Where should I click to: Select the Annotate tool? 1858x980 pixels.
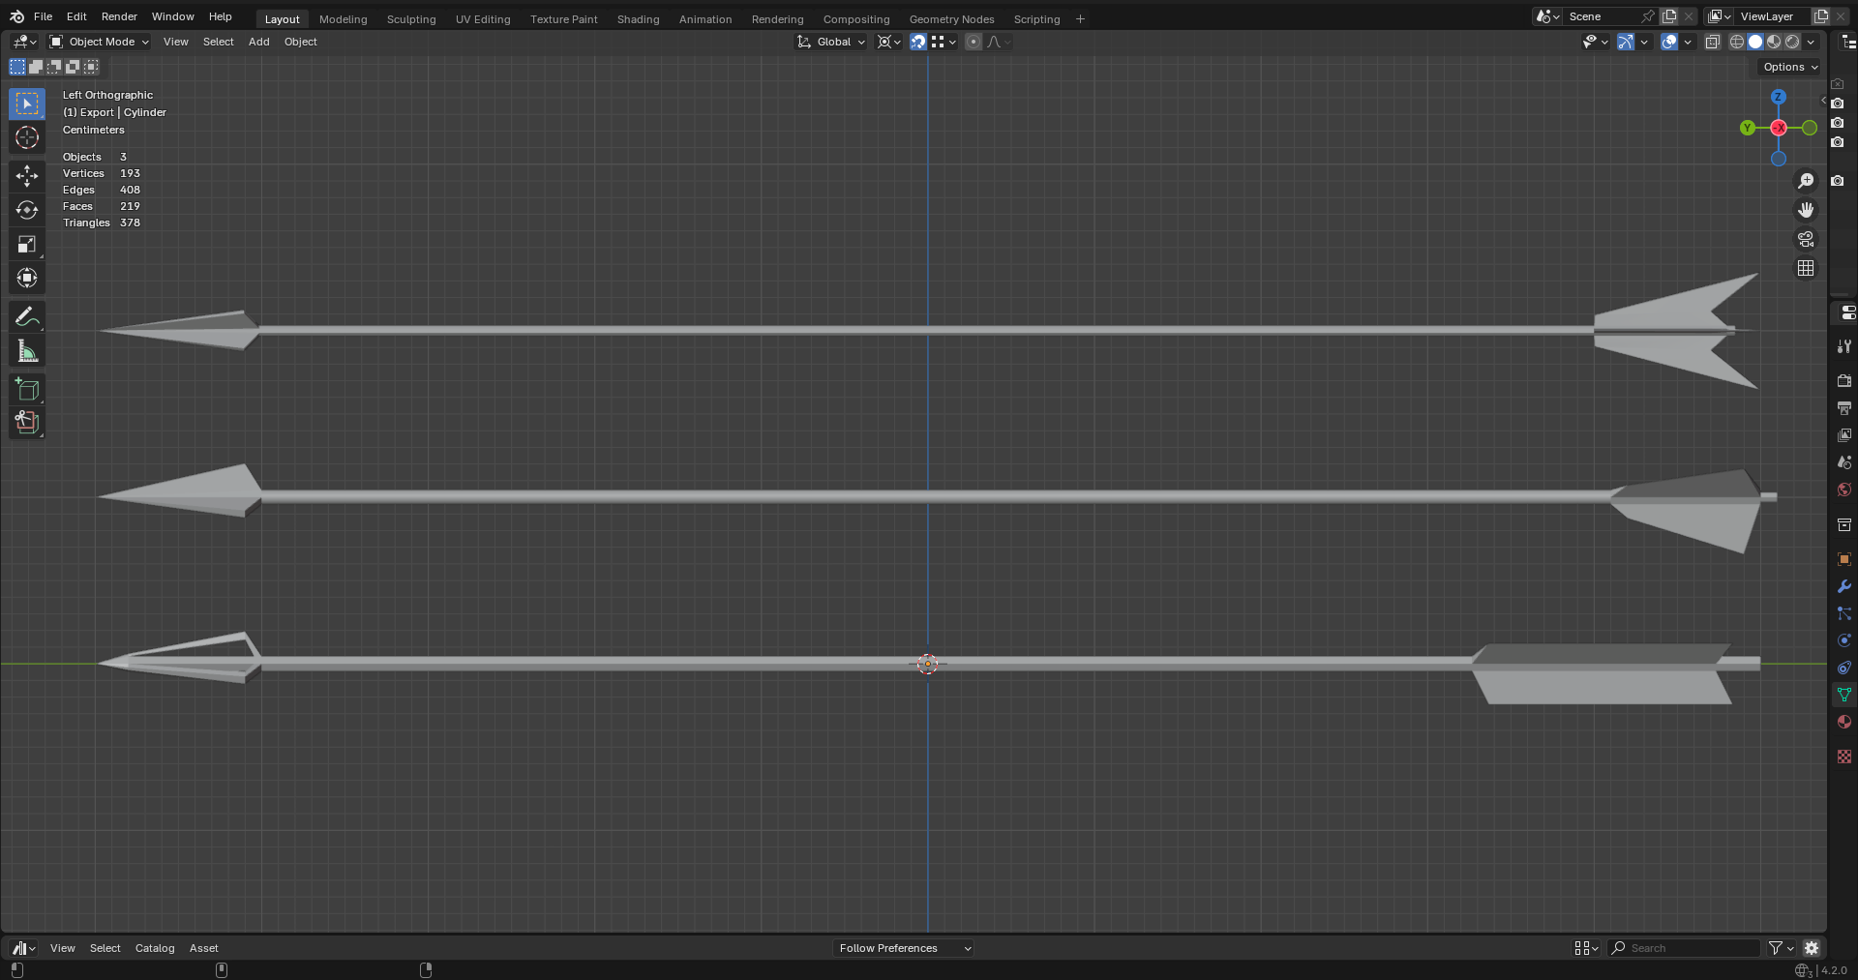26,316
